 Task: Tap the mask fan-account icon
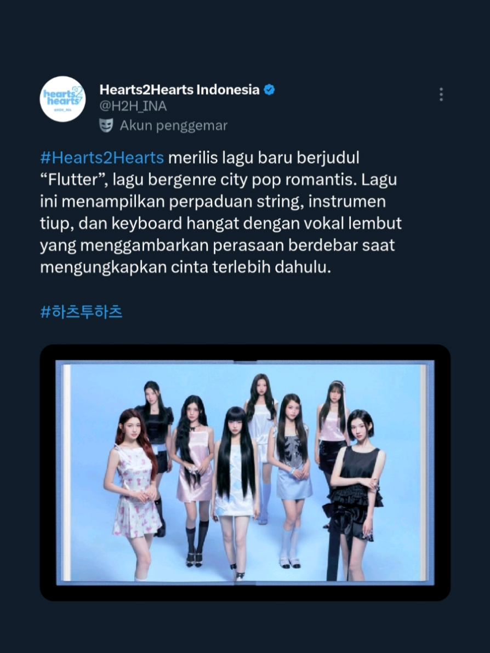pos(106,125)
